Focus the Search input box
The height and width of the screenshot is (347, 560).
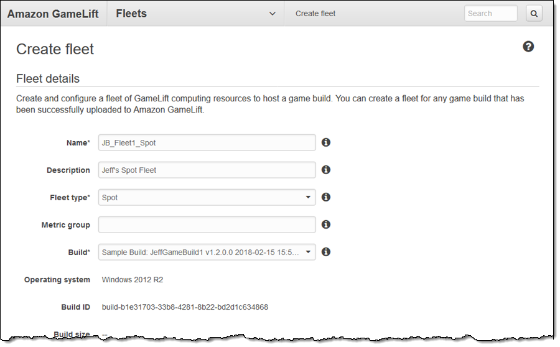click(490, 14)
